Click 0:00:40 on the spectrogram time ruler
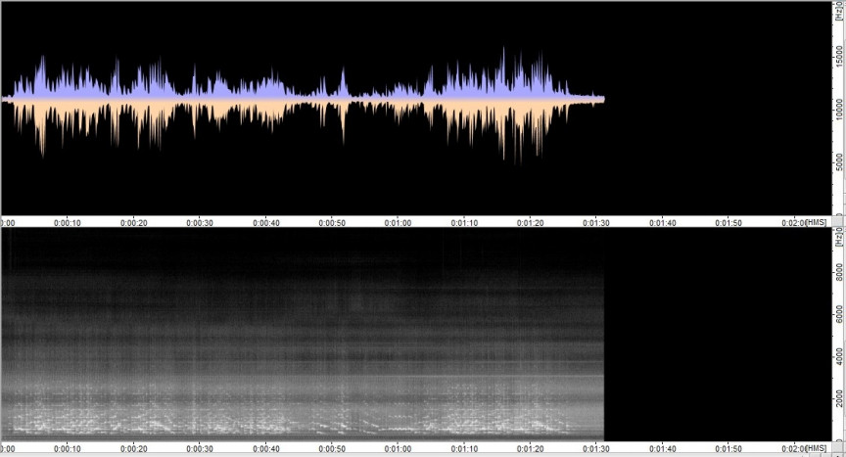This screenshot has height=457, width=846. pos(265,449)
